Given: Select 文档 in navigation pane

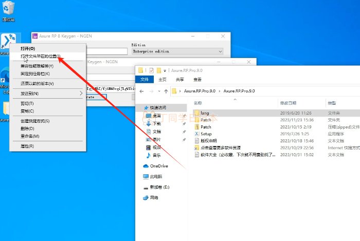Looking at the screenshot, I should 156,132.
